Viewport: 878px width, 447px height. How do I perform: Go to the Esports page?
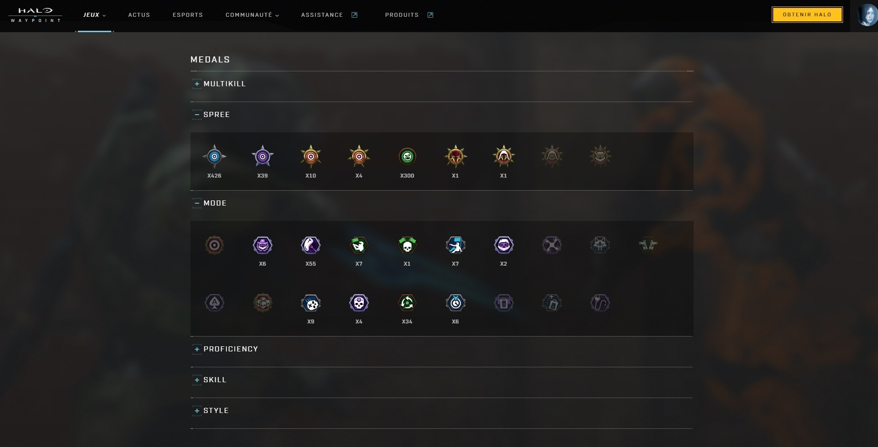pos(188,15)
